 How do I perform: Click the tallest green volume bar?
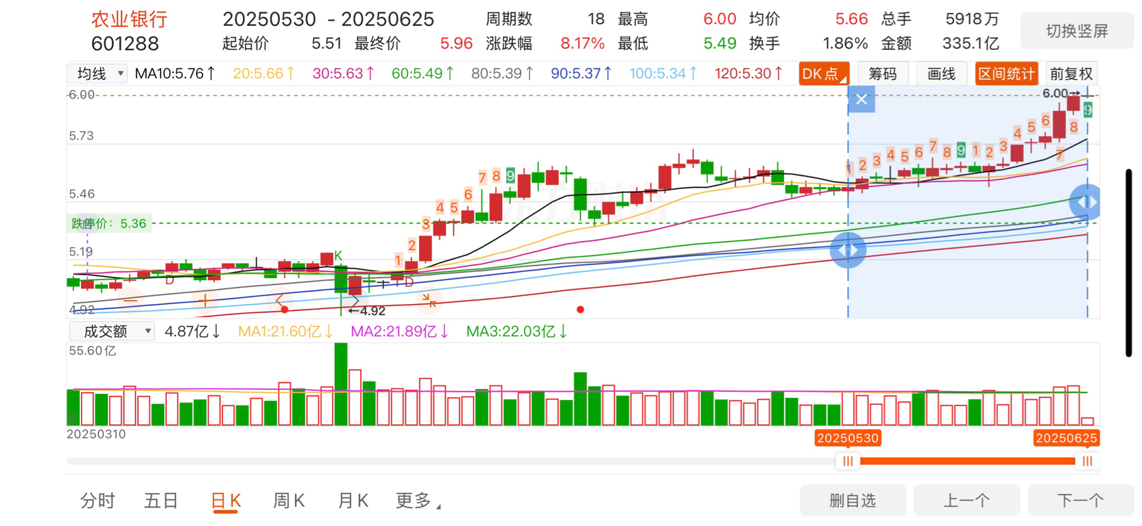pyautogui.click(x=341, y=384)
